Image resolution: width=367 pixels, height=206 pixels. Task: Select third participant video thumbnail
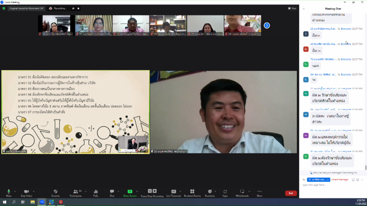131,26
